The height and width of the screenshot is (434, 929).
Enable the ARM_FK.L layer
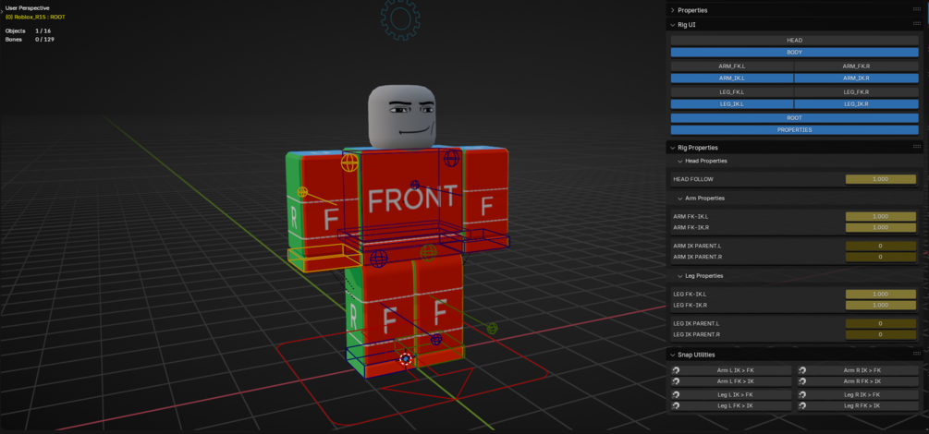click(732, 66)
